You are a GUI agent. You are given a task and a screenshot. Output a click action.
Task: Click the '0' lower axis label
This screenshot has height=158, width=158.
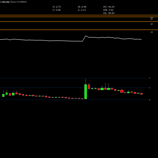(149, 100)
